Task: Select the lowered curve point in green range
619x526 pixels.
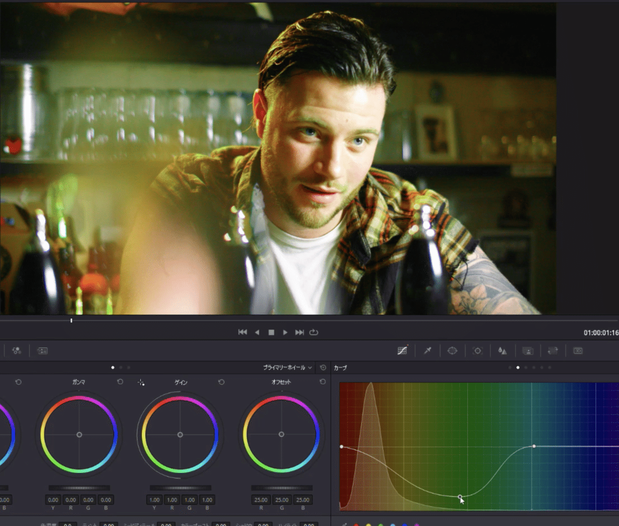Action: (x=460, y=497)
